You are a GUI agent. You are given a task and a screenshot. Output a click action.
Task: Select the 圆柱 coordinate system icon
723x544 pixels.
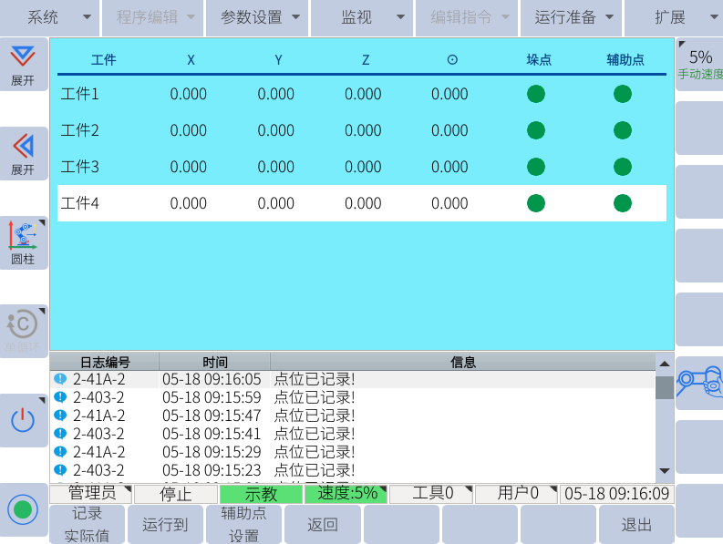[x=23, y=241]
